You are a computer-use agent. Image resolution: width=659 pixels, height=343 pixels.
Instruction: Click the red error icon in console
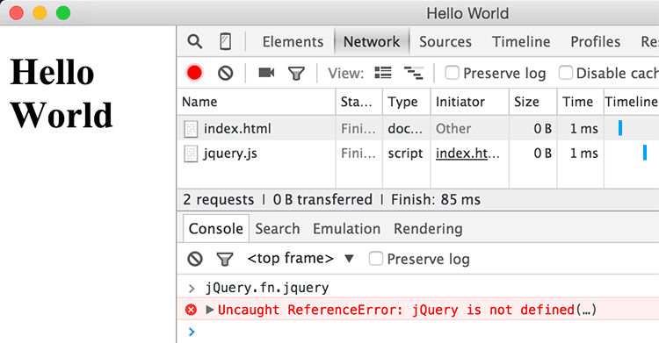191,310
